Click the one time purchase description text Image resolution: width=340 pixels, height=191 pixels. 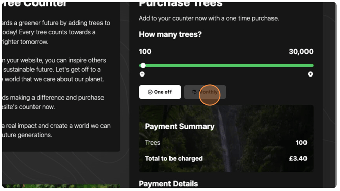click(209, 18)
